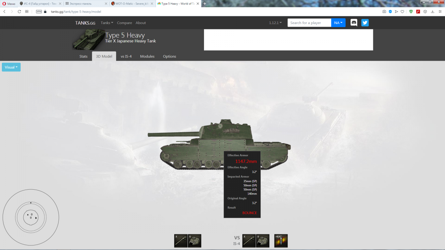The height and width of the screenshot is (250, 445).
Task: Open the Discord icon link
Action: (354, 23)
